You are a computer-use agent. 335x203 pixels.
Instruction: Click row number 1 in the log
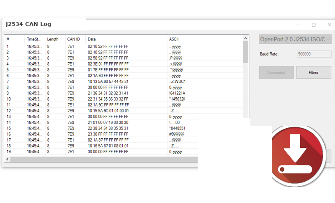(8, 46)
